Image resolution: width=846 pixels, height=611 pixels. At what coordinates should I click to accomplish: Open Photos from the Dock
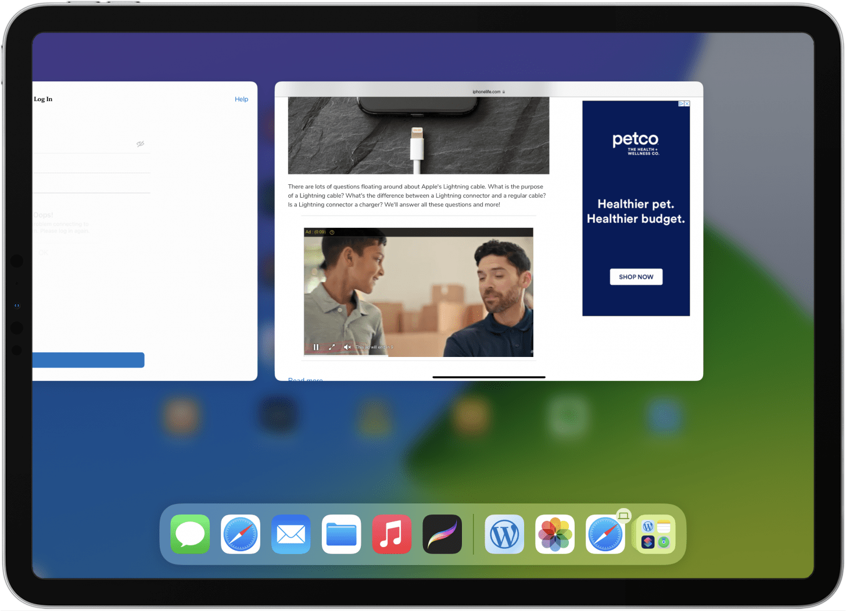(555, 534)
